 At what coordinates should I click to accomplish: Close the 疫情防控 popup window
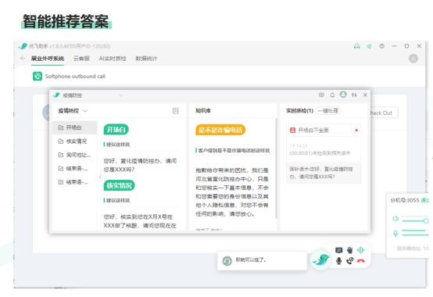(365, 95)
